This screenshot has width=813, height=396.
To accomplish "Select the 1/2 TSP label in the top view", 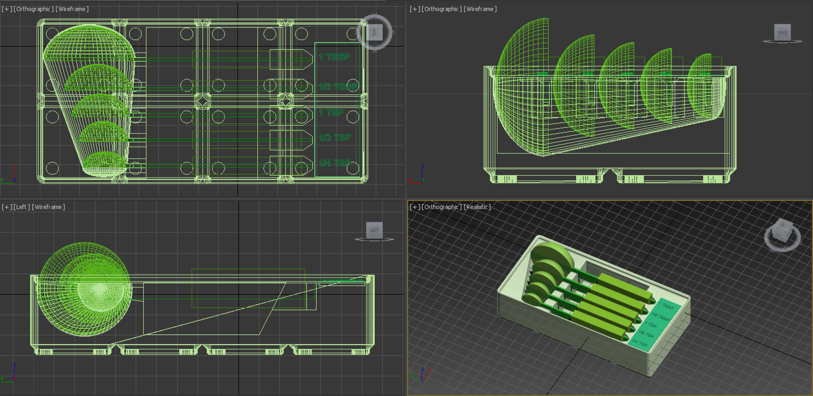I will pyautogui.click(x=335, y=137).
